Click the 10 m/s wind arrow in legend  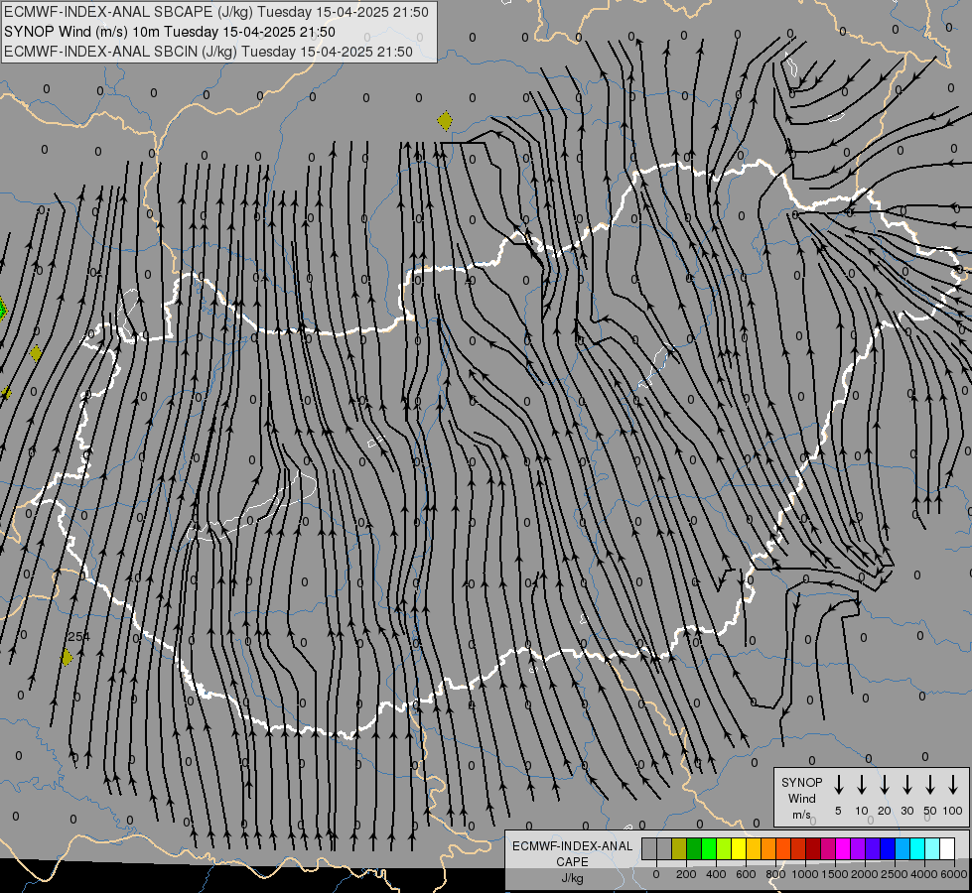point(862,785)
